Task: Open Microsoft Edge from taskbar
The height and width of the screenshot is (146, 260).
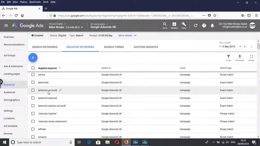Action: [89, 142]
